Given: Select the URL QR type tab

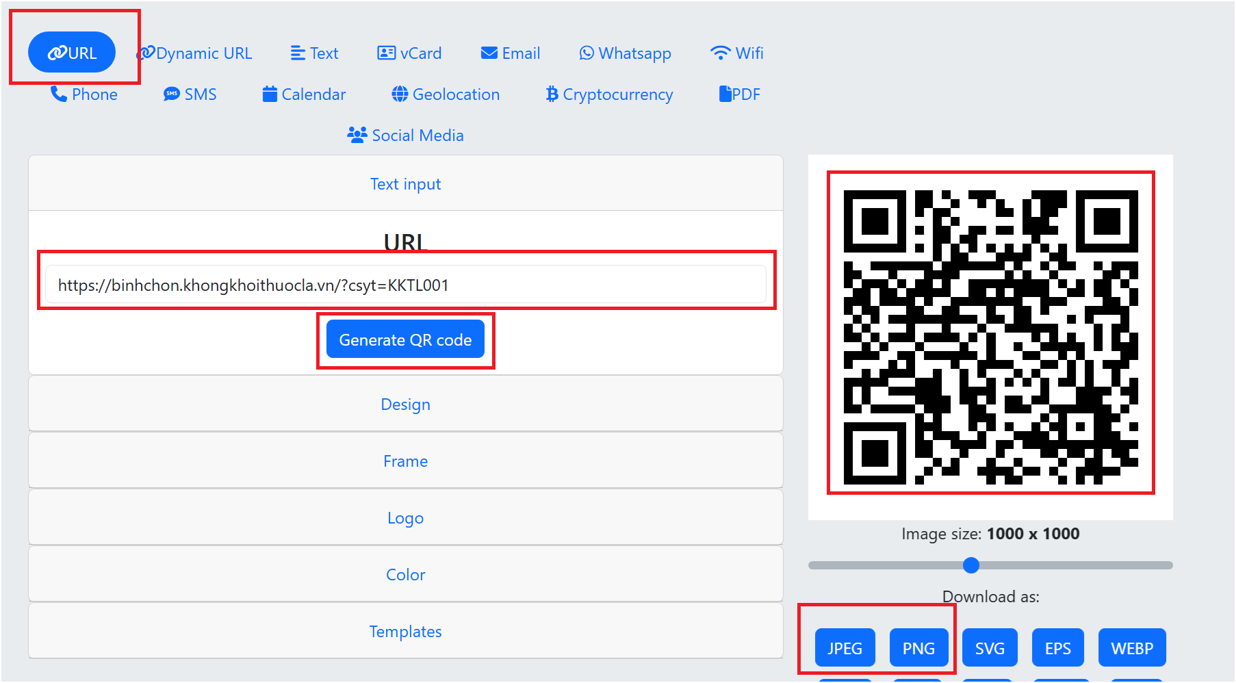Looking at the screenshot, I should pyautogui.click(x=72, y=53).
